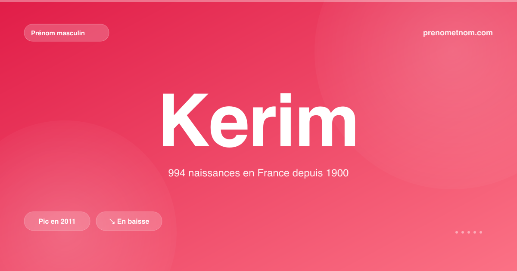Viewport: 517px width, 271px height.
Task: Click the "Pic en 2011" badge
Action: [x=57, y=221]
